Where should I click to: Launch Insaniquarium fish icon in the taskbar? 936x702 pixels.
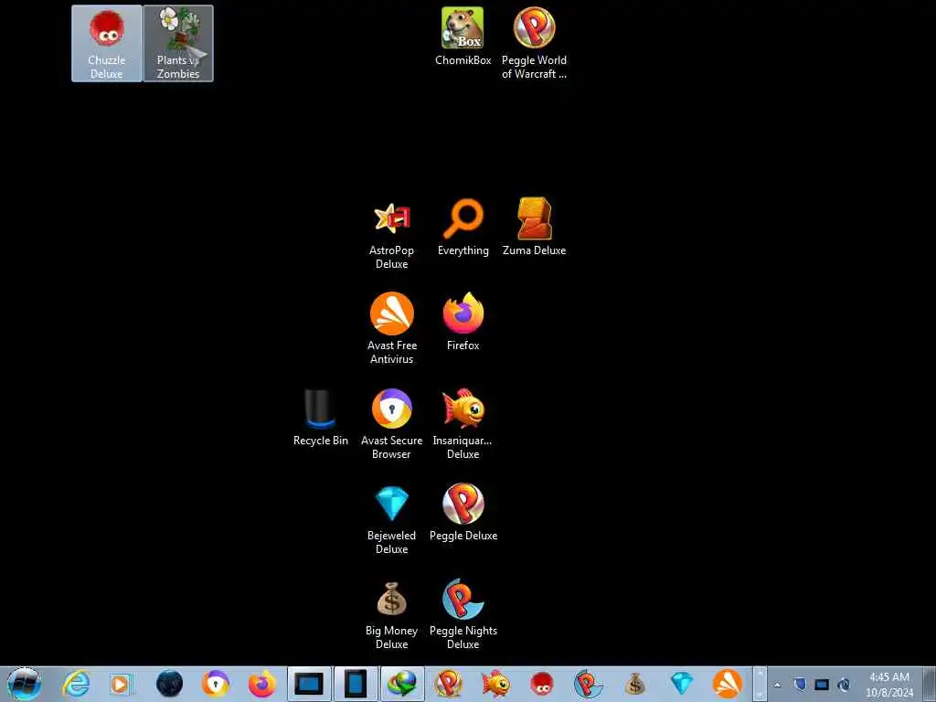point(495,684)
